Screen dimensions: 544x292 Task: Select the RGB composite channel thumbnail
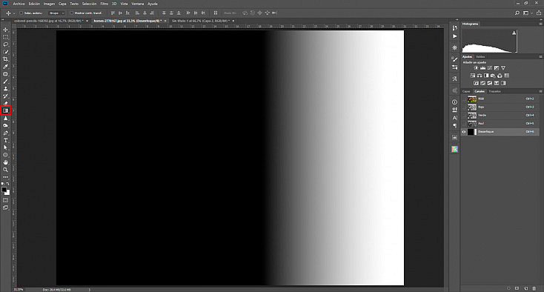(x=472, y=99)
